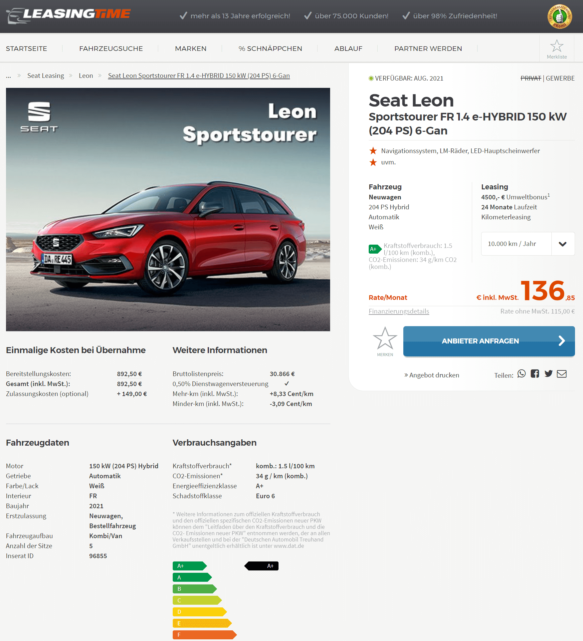583x641 pixels.
Task: Open the 10.000 km / Jahr mileage dropdown
Action: [528, 244]
